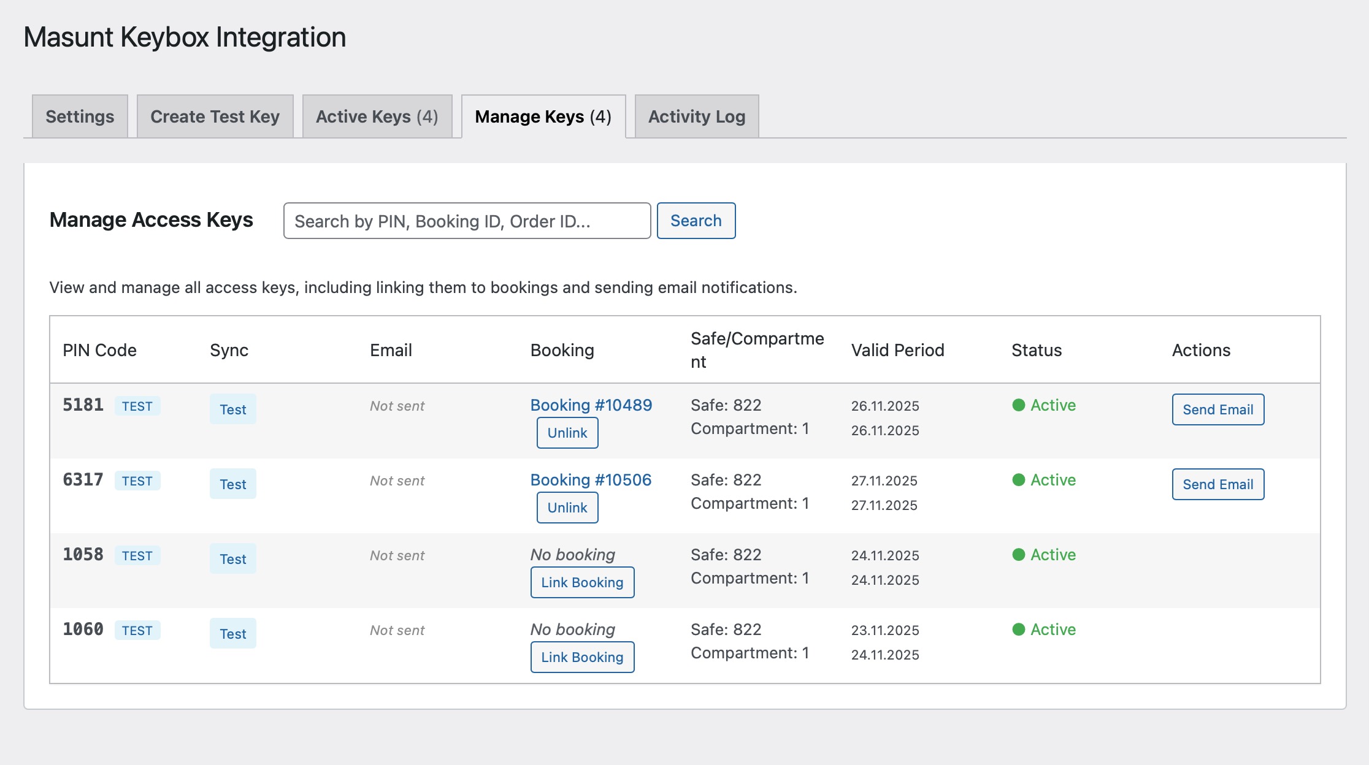Click the TEST badge beside PIN 1060
The width and height of the screenshot is (1369, 765).
pyautogui.click(x=137, y=630)
